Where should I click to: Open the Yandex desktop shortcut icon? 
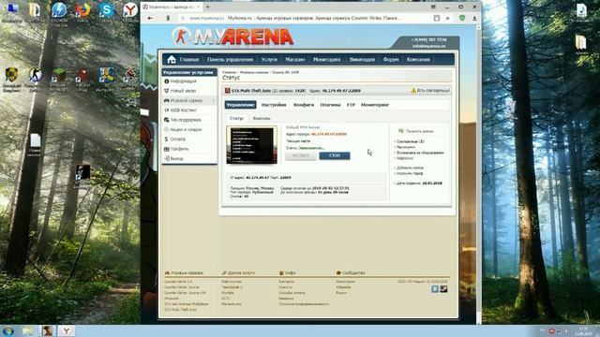(x=130, y=10)
